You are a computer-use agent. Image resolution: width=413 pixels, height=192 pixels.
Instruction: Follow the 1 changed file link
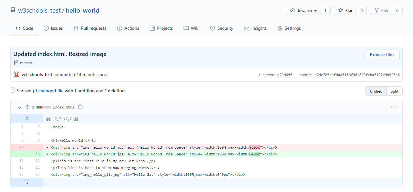pos(49,91)
